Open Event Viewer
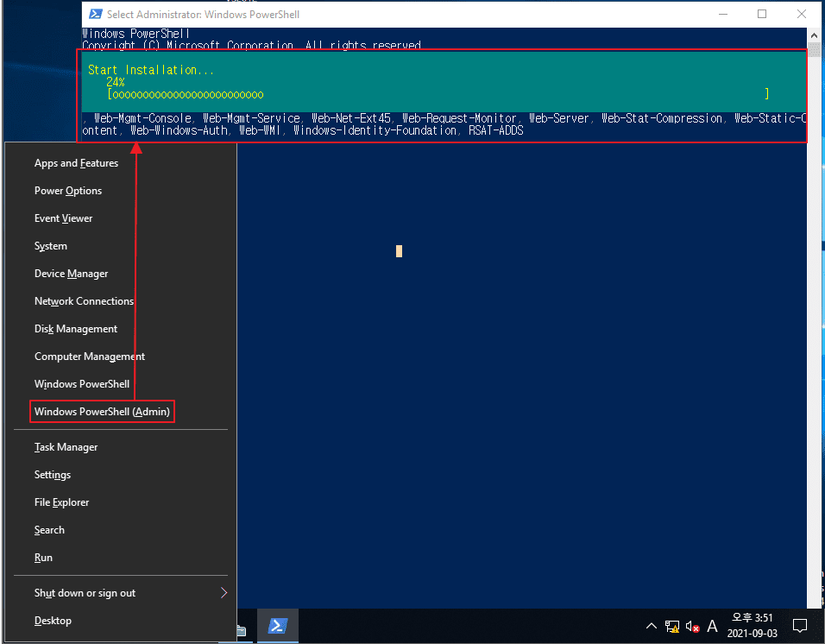 click(x=63, y=218)
